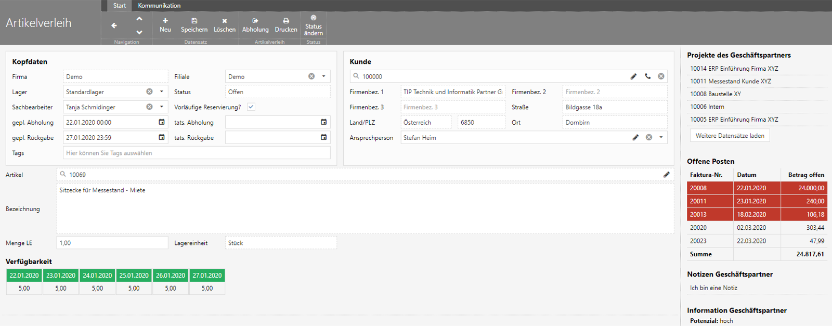Select open item Faktura-Nr. 20023
832x326 pixels.
(x=757, y=241)
